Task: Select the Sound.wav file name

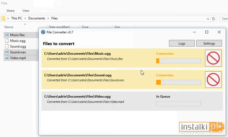Action: pos(18,52)
